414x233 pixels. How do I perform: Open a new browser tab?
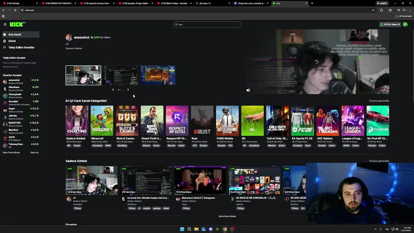tap(312, 3)
